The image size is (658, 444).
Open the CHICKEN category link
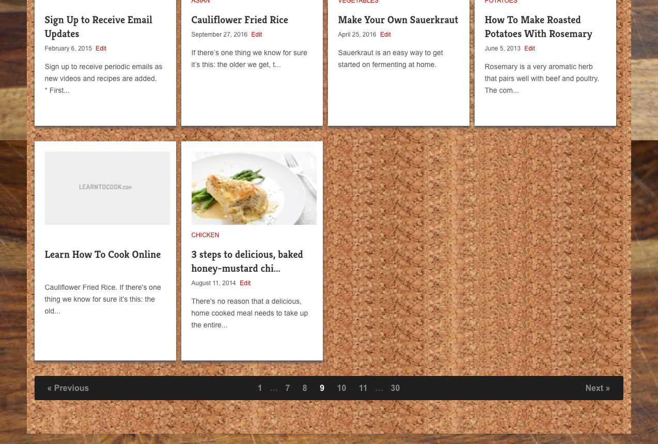point(205,235)
